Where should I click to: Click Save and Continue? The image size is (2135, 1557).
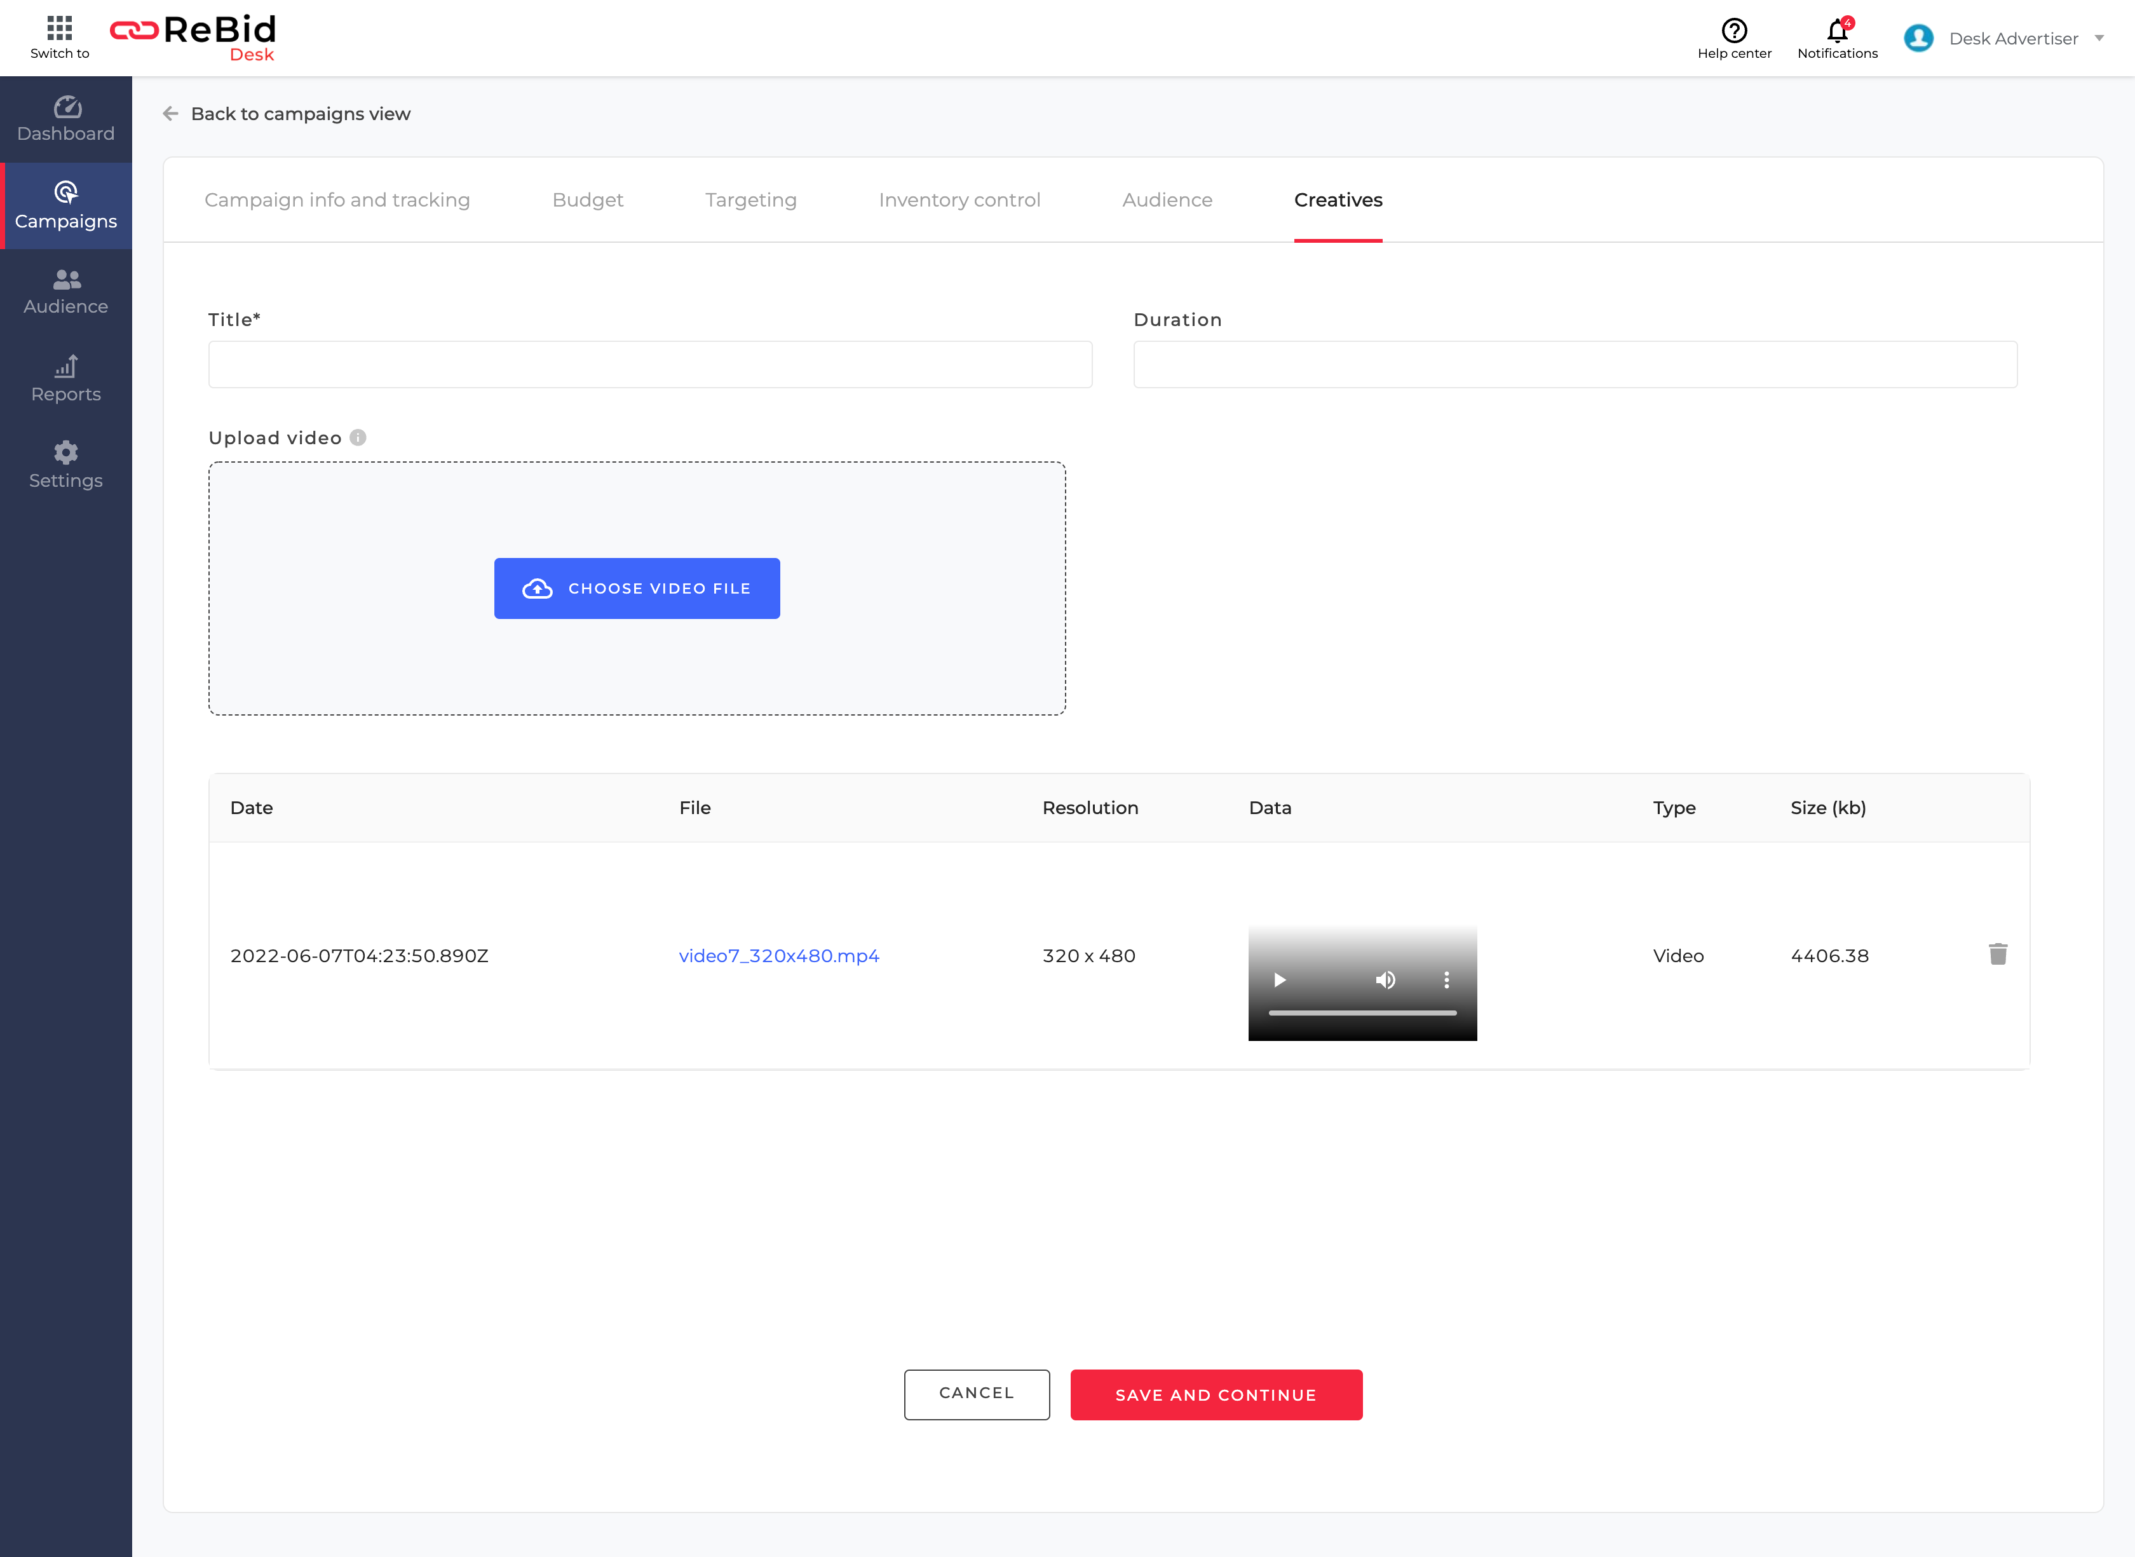[x=1216, y=1394]
